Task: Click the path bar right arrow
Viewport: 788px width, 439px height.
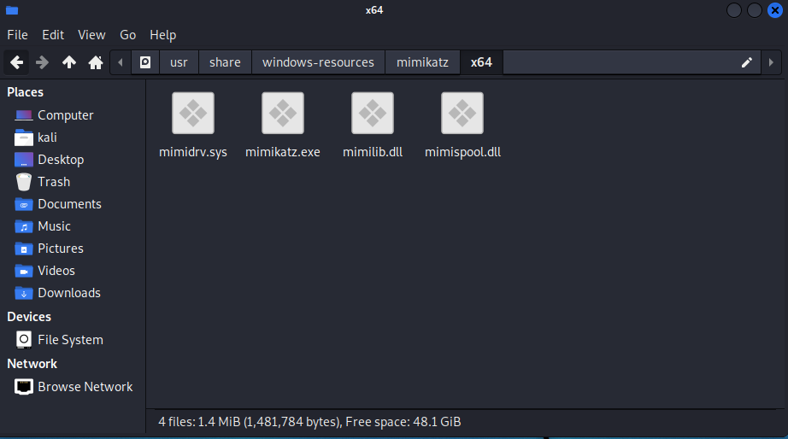Action: click(771, 62)
